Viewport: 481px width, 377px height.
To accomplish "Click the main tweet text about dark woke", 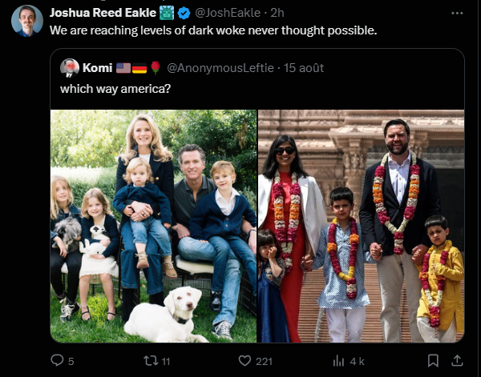I will [x=212, y=30].
